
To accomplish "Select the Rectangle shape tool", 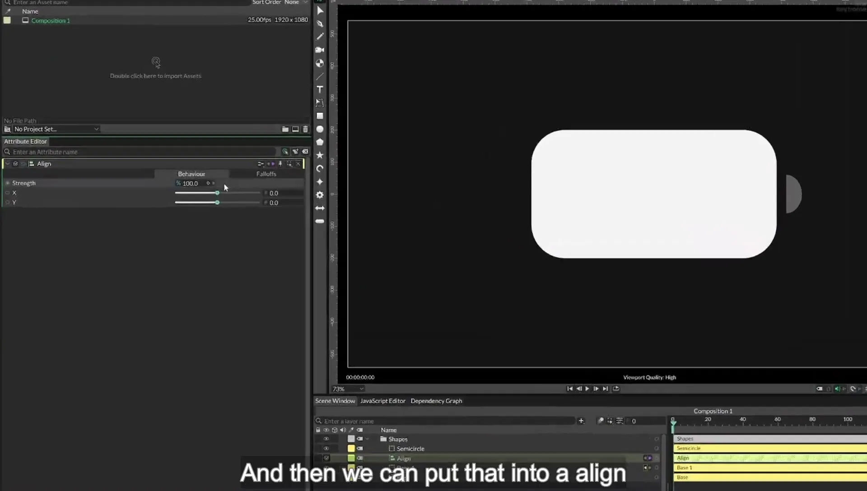I will [x=320, y=116].
